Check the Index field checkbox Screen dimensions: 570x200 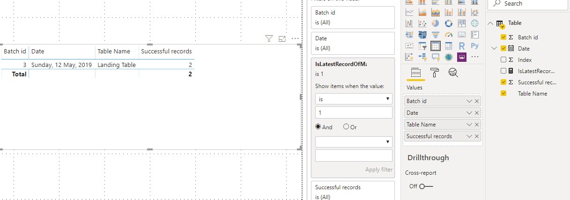(503, 59)
